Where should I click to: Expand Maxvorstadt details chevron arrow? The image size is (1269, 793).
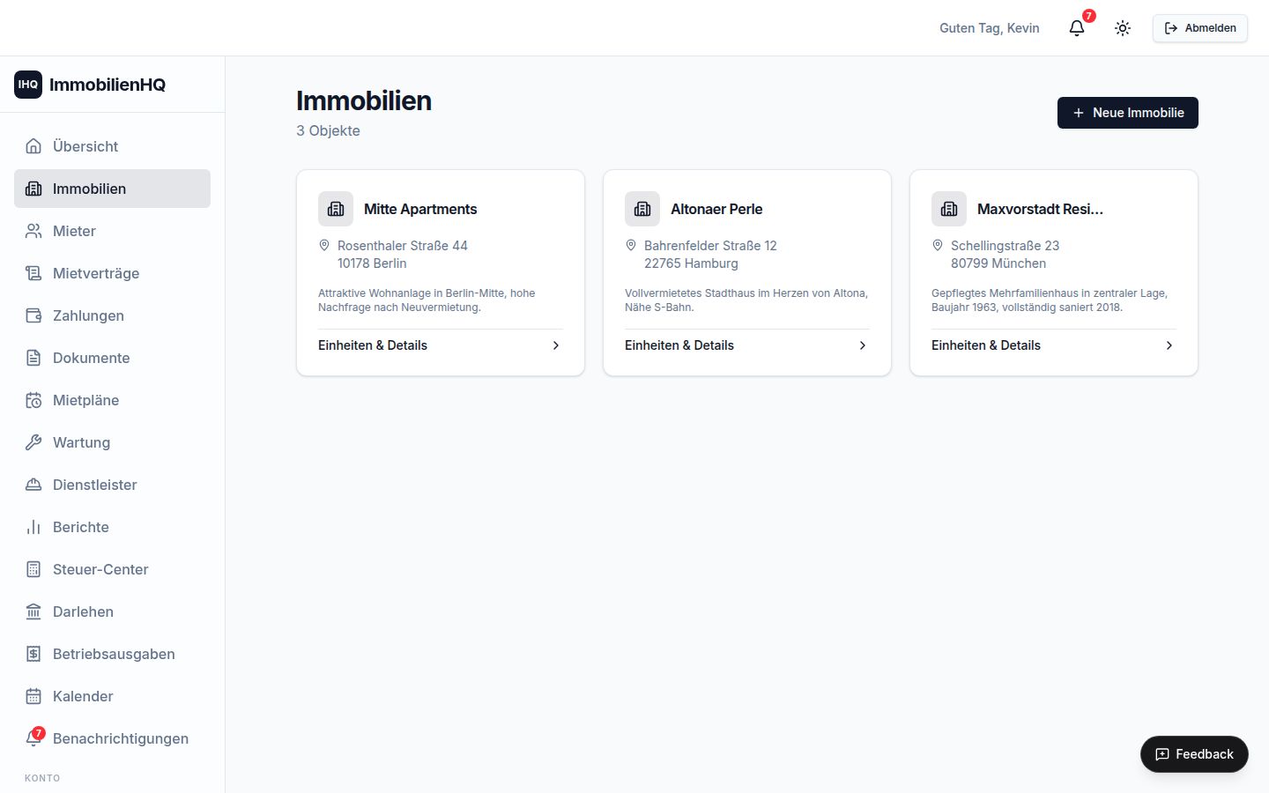(x=1169, y=345)
